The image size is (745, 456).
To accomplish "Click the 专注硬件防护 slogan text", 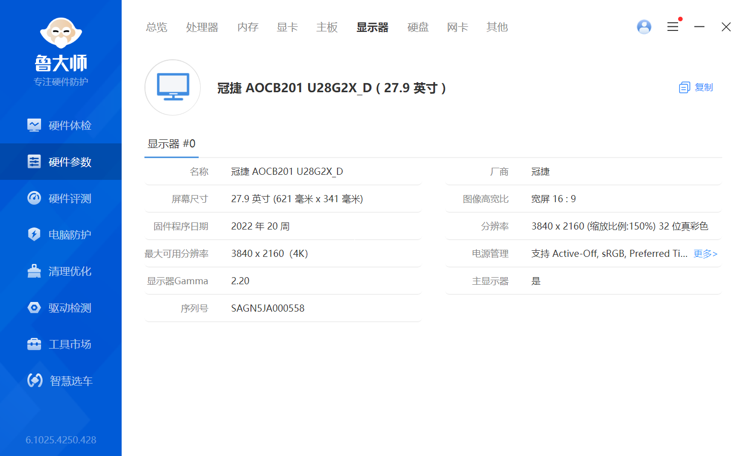I will pos(61,82).
